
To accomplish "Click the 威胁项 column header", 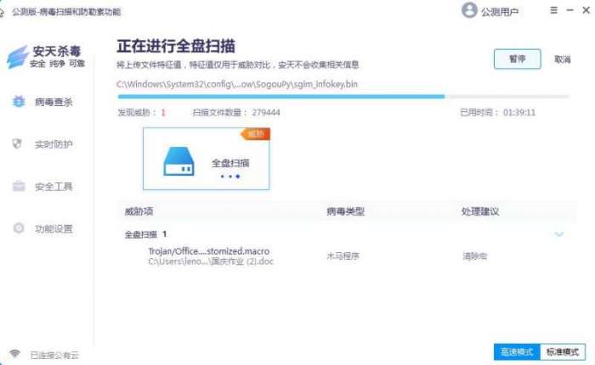I will tap(139, 211).
